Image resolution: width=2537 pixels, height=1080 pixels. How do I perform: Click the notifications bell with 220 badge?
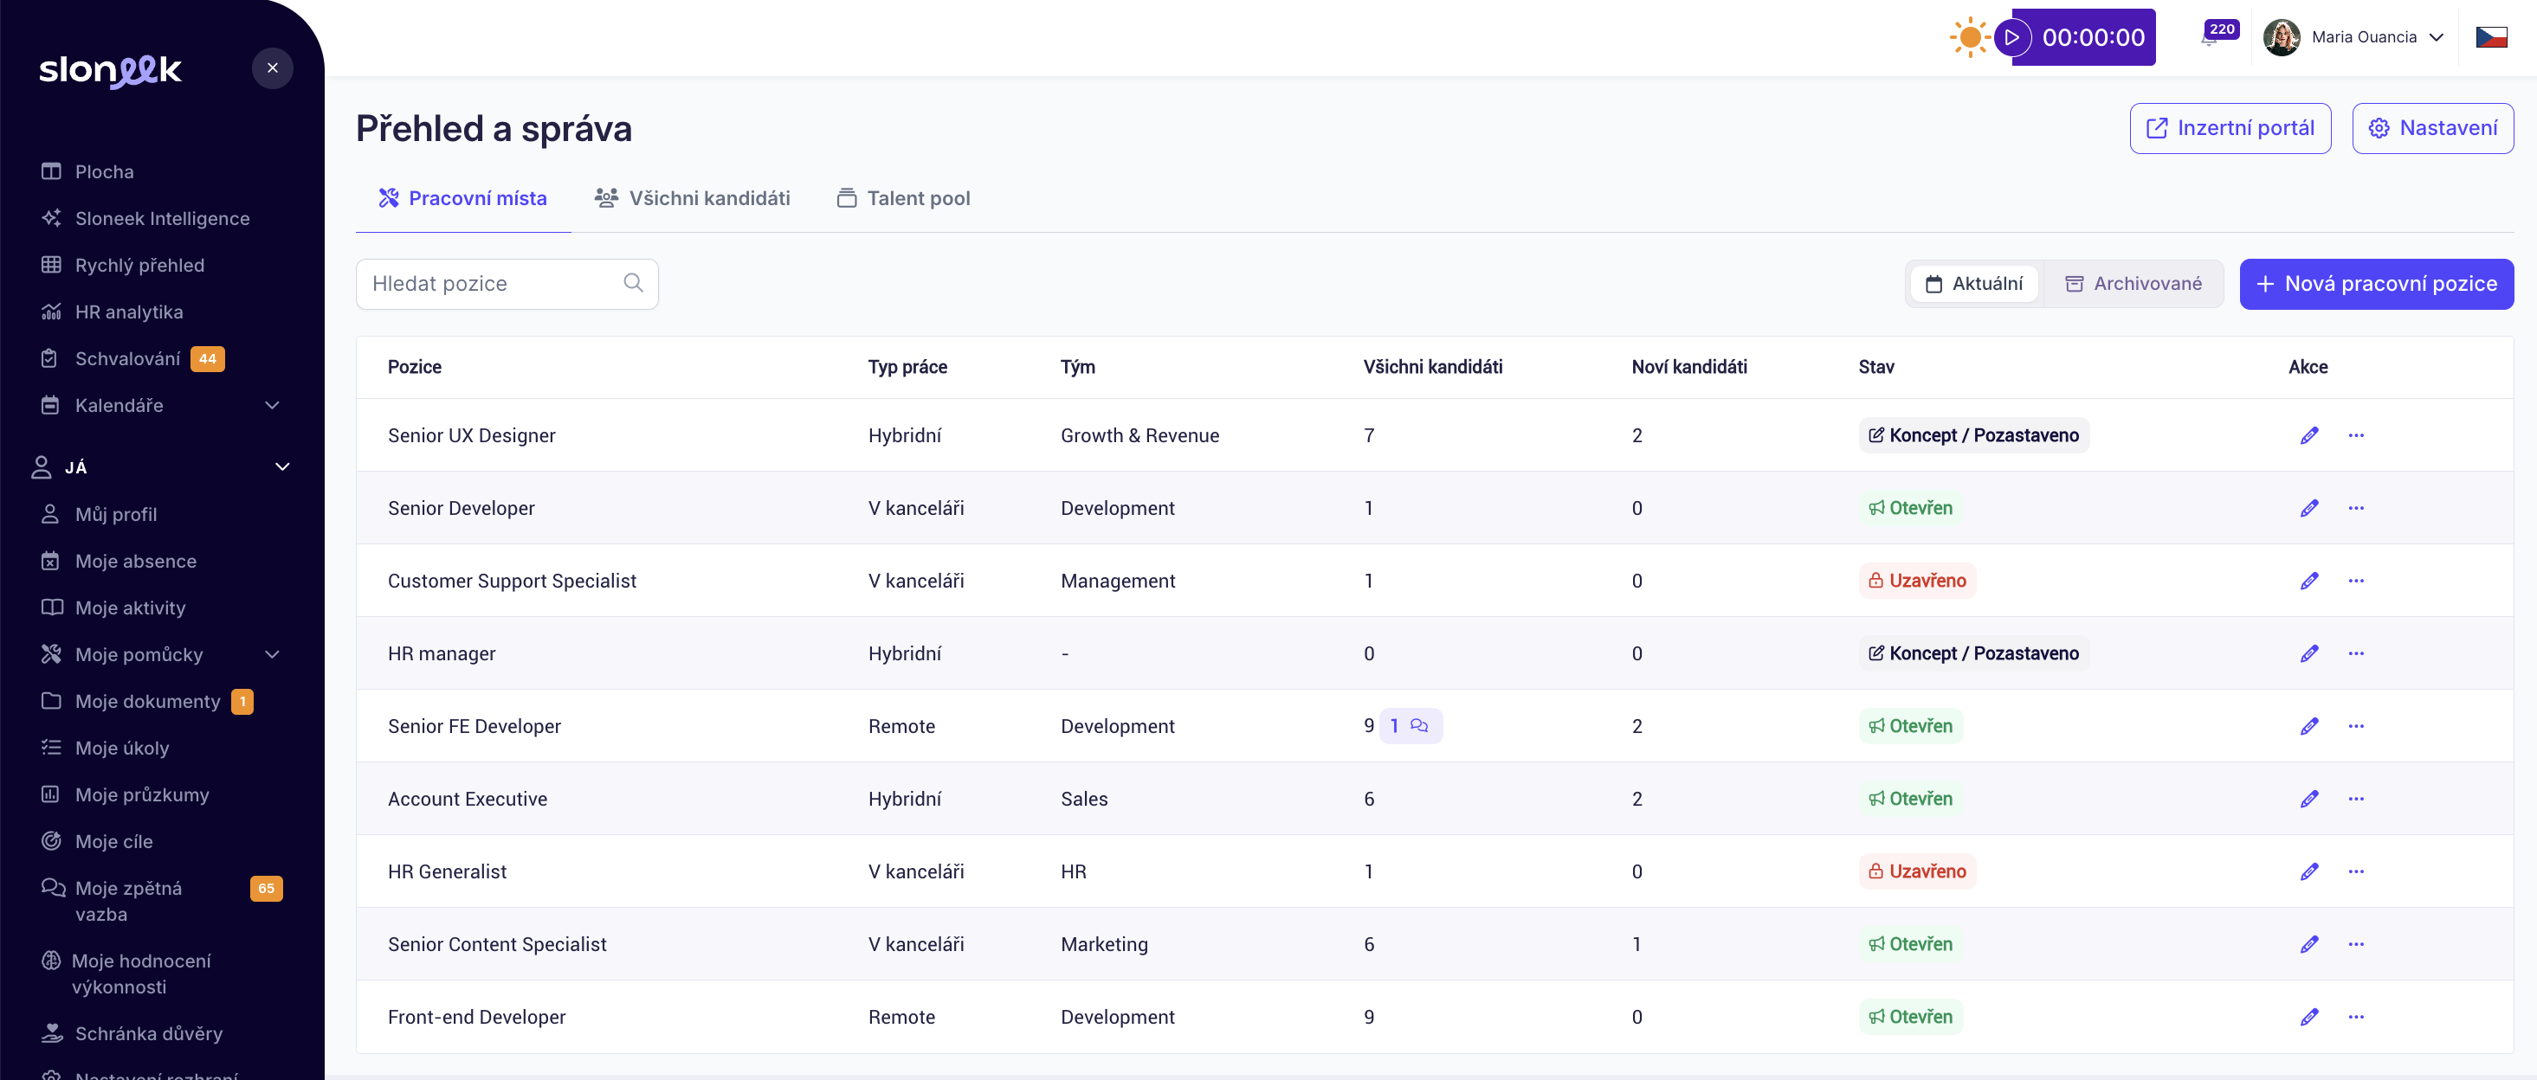click(2210, 37)
